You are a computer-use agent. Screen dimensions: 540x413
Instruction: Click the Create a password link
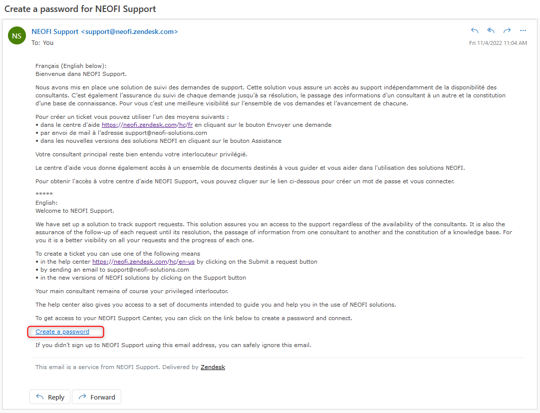[62, 332]
